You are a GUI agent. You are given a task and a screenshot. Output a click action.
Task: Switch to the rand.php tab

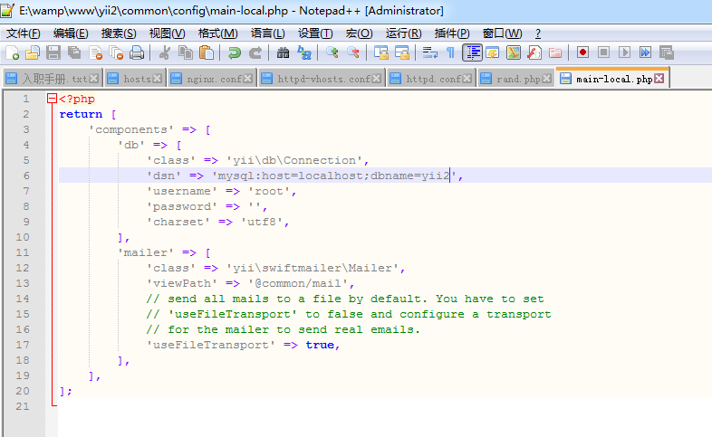click(516, 79)
